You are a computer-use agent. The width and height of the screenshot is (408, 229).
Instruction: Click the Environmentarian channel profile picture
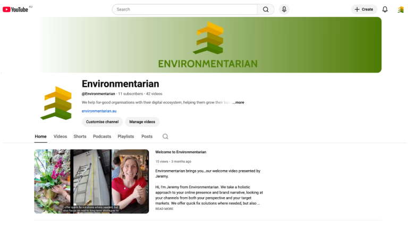[56, 103]
